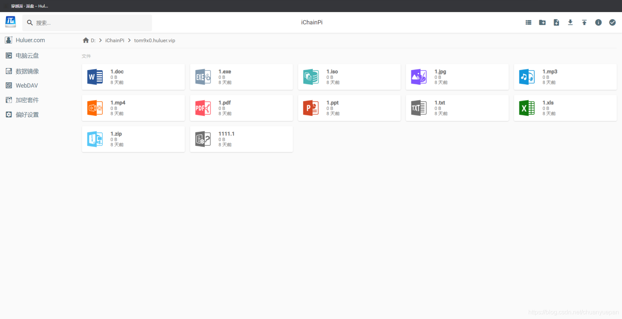622x319 pixels.
Task: Click the upload toolbar icon
Action: coord(584,22)
